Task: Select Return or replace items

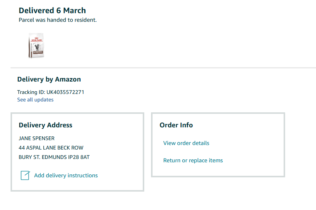Action: tap(193, 160)
